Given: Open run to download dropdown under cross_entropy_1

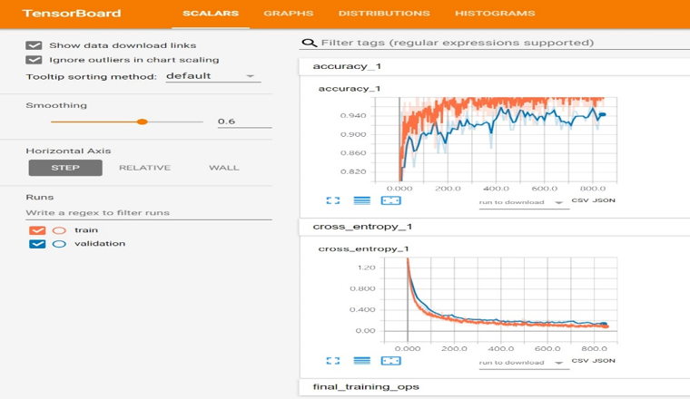Looking at the screenshot, I should [x=520, y=361].
